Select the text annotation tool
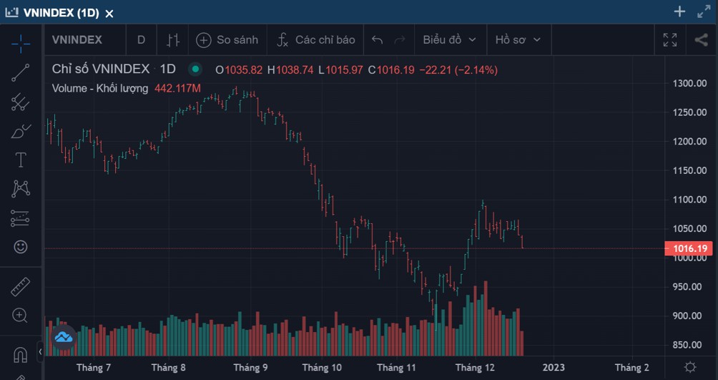718x380 pixels. 21,160
